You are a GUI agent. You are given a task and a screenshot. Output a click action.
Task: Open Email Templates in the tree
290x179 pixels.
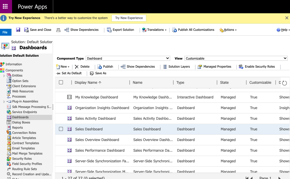point(24,148)
